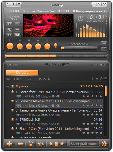
Task: Click the orange playlist scrollbar thumb
Action: [x=106, y=91]
